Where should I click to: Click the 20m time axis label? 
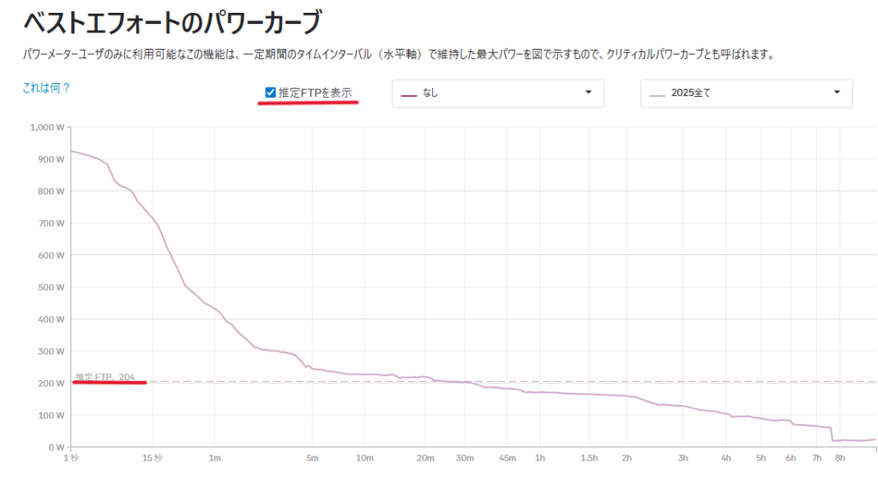424,458
